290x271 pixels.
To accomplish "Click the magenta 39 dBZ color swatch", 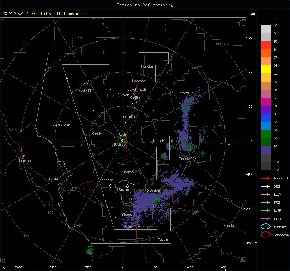I will click(266, 102).
